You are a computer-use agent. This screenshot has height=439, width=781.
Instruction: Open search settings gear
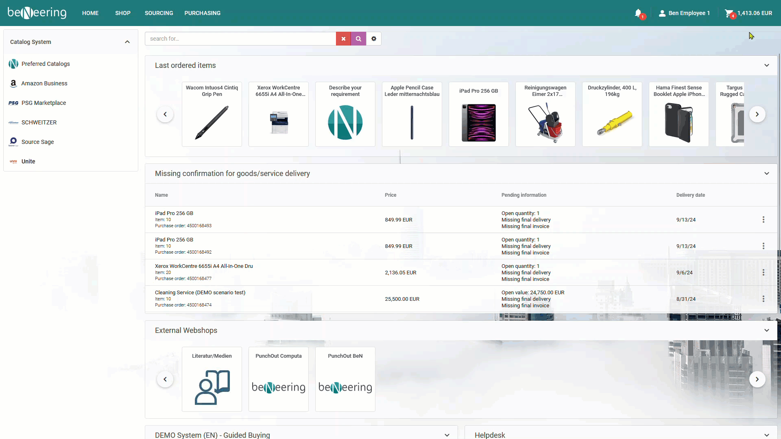point(374,39)
